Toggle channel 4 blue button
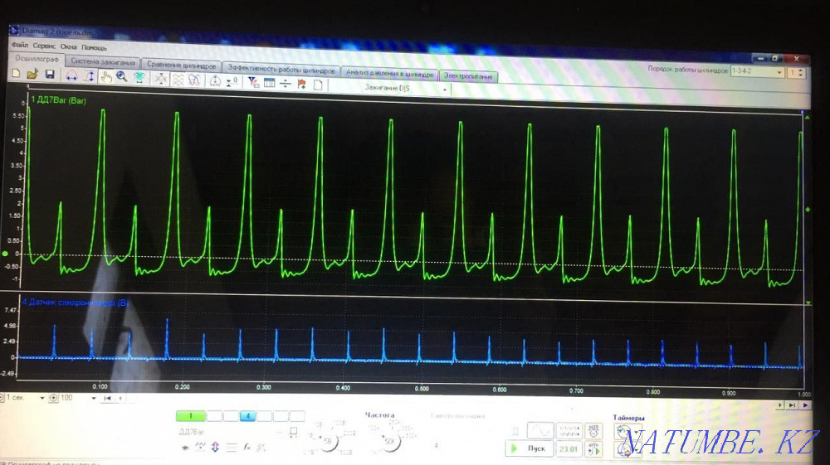Image resolution: width=830 pixels, height=465 pixels. click(247, 416)
